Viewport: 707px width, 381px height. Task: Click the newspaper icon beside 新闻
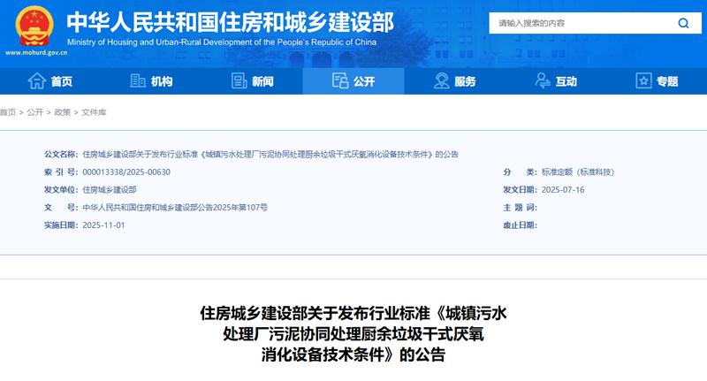[239, 81]
